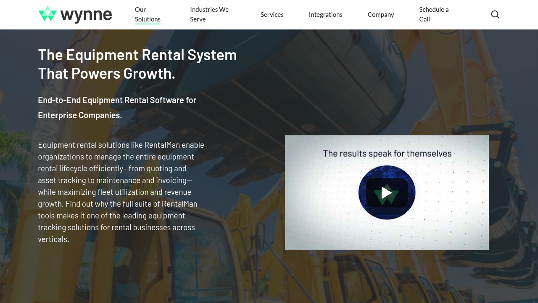Expand the Our Solutions navigation dropdown

click(148, 14)
